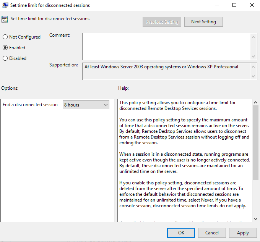Go to the Next Setting

pos(203,22)
